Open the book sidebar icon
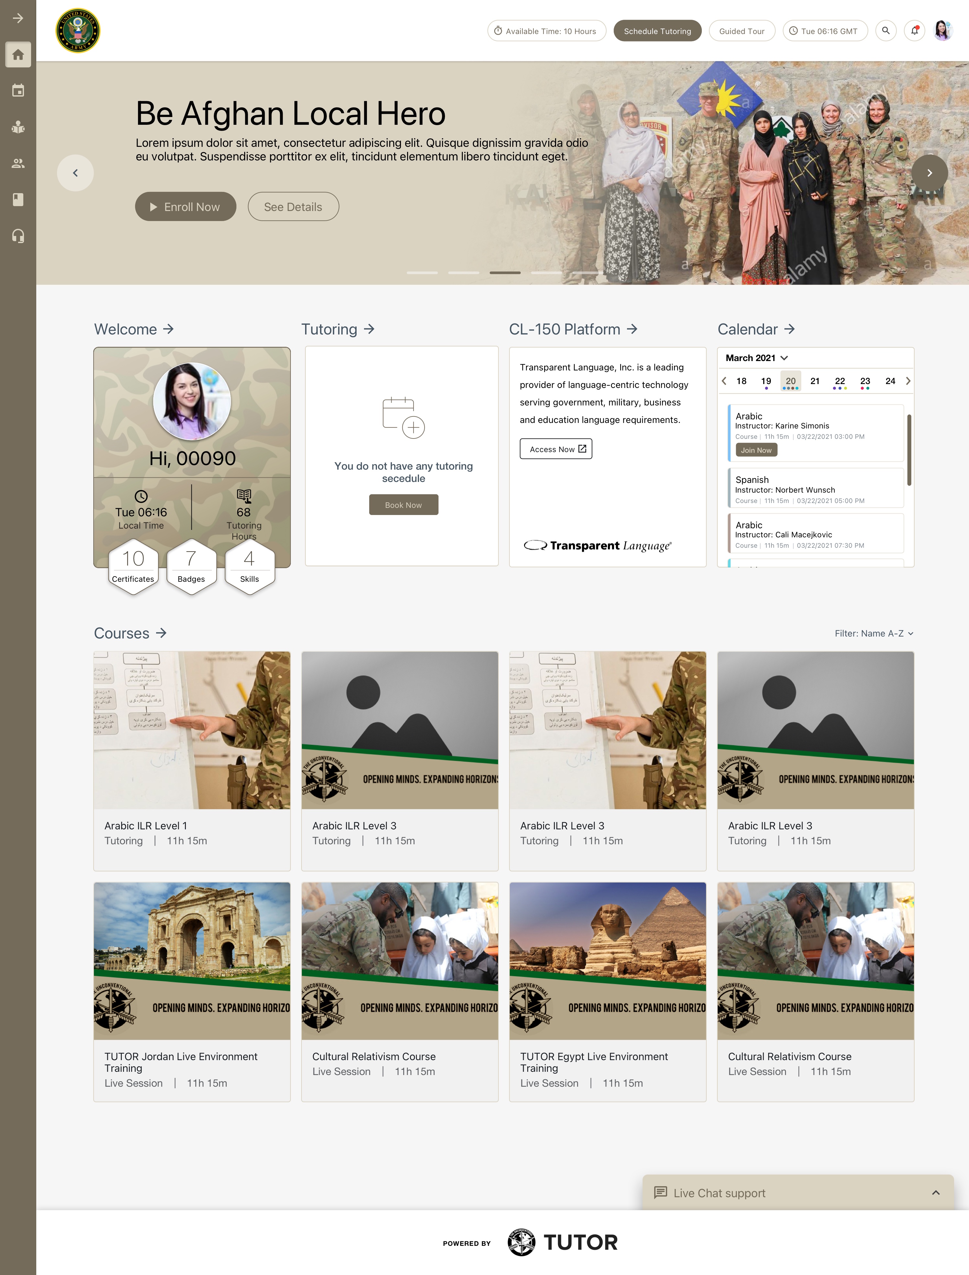Viewport: 969px width, 1275px height. pos(18,200)
